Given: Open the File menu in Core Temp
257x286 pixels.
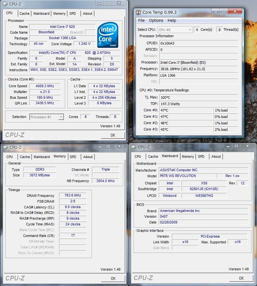Looking at the screenshot, I should 141,21.
